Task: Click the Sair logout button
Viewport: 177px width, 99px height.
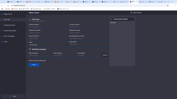Action: point(13,96)
